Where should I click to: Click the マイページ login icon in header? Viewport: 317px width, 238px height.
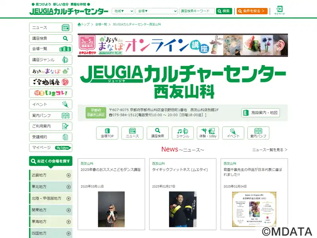(279, 10)
